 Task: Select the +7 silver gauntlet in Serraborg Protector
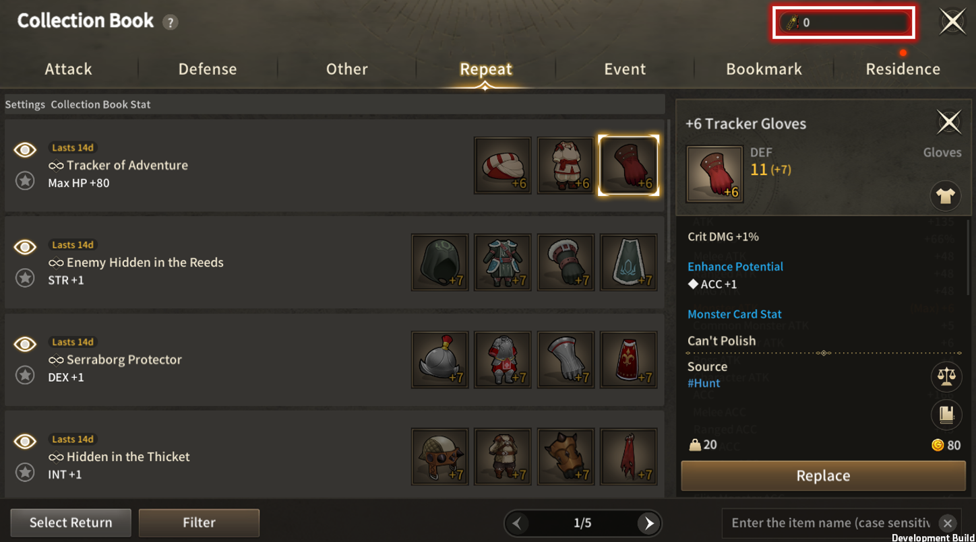point(566,360)
